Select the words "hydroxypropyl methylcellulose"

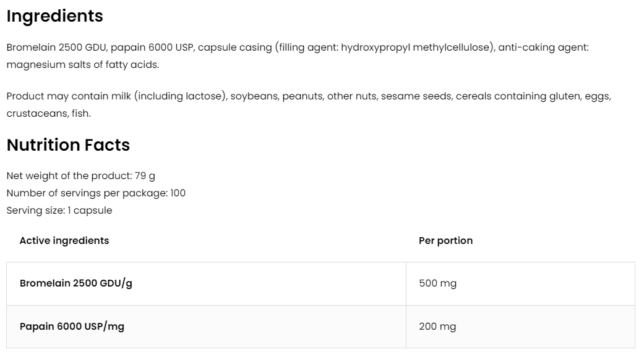(416, 47)
